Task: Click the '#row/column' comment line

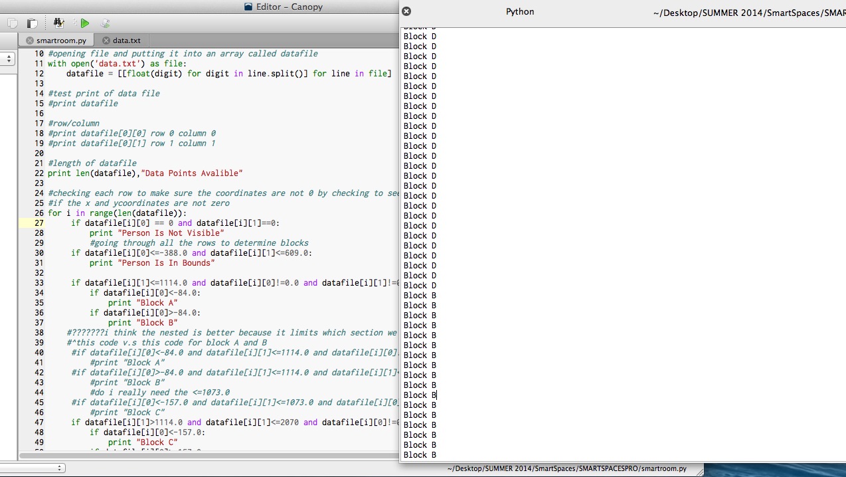Action: point(74,124)
